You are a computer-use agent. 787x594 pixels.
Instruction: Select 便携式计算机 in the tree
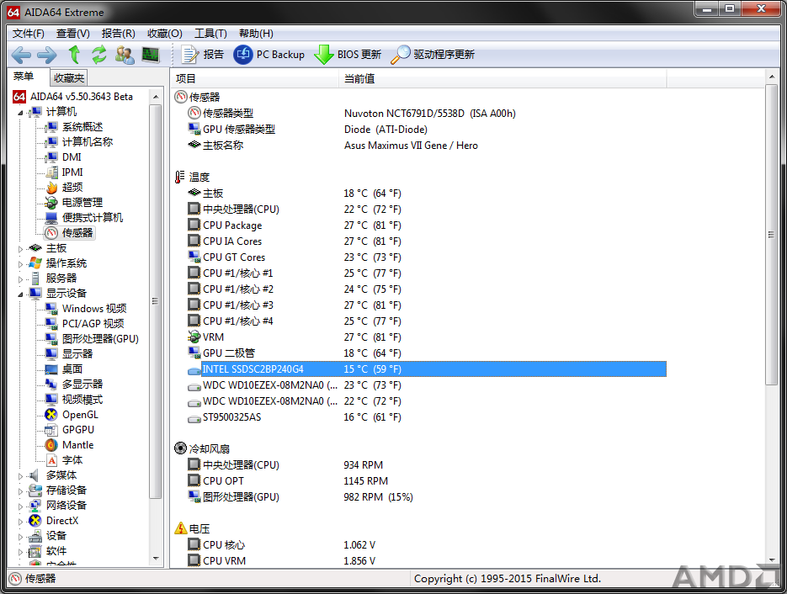pos(83,218)
